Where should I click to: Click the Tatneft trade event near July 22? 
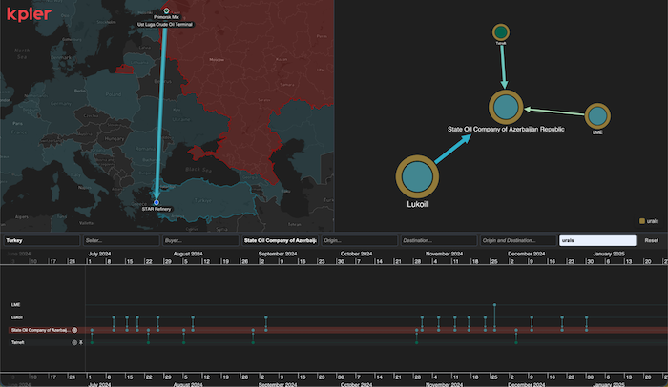[148, 342]
